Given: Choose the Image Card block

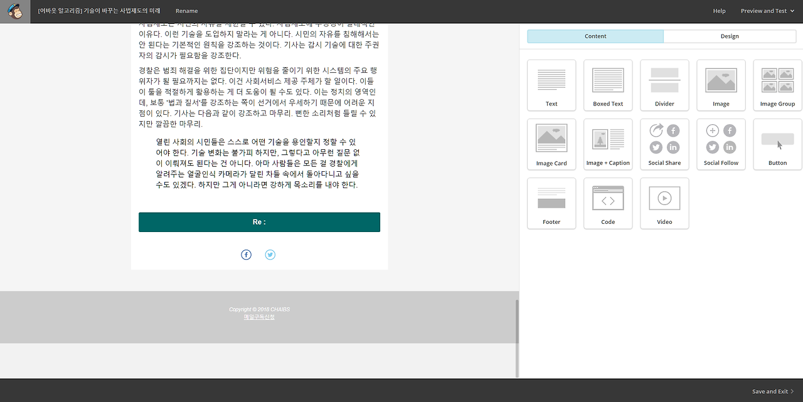Looking at the screenshot, I should coord(551,143).
